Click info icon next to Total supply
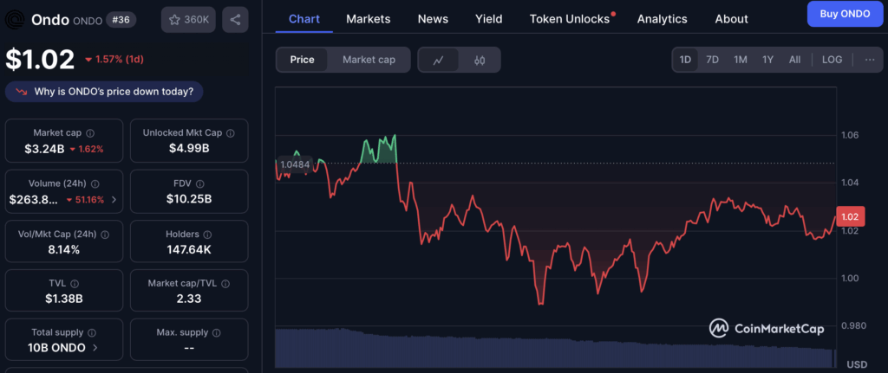 [x=92, y=333]
